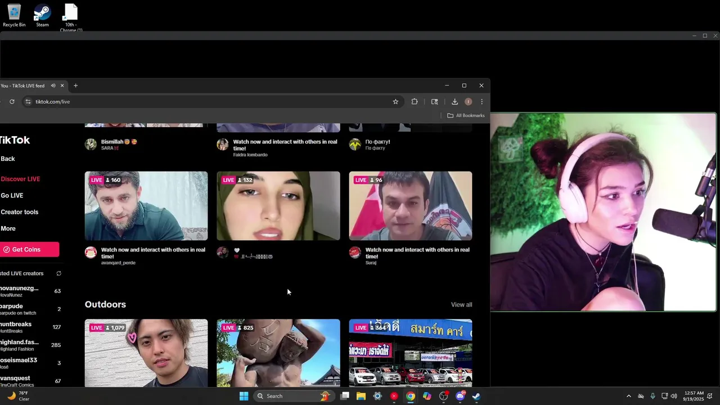720x405 pixels.
Task: Click the microphone tray icon
Action: (x=652, y=396)
